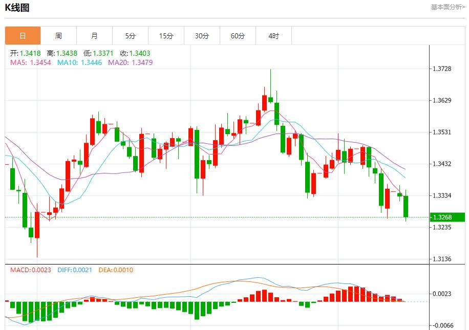Select the 4时 timeframe

tap(273, 35)
